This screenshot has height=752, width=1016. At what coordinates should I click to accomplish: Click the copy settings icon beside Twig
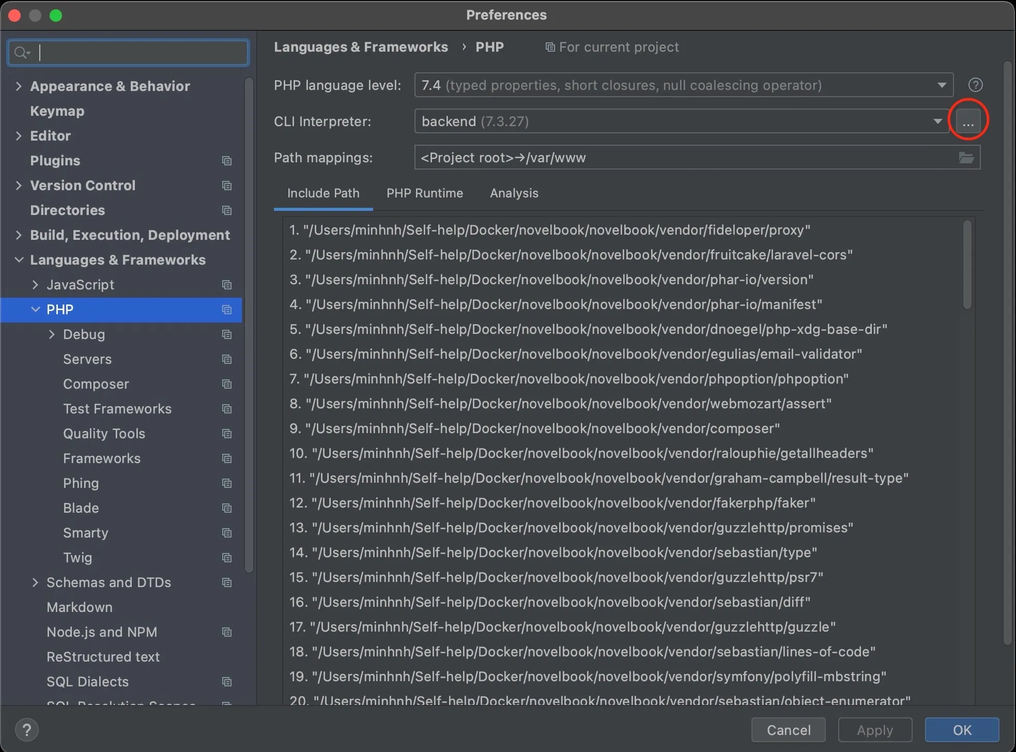pyautogui.click(x=227, y=558)
